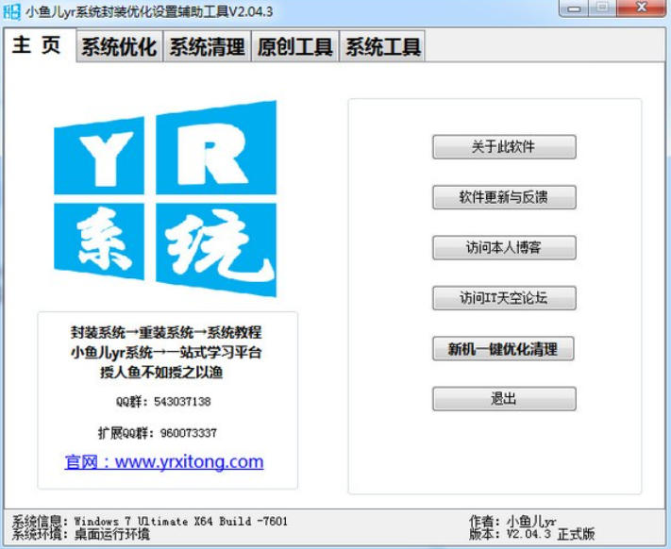The height and width of the screenshot is (549, 671).
Task: Switch to the 主页 tab
Action: point(38,45)
